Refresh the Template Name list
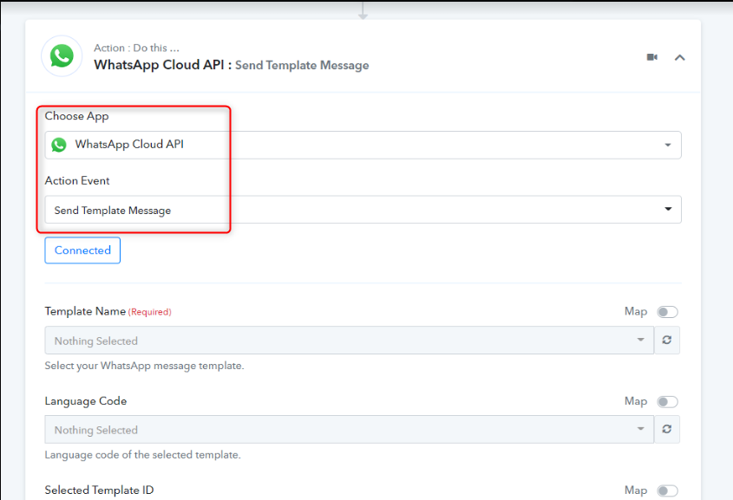Viewport: 733px width, 500px height. (x=666, y=341)
